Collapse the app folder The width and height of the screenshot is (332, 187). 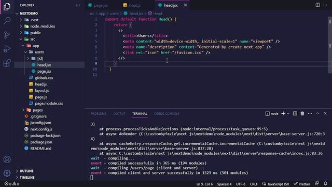click(36, 46)
